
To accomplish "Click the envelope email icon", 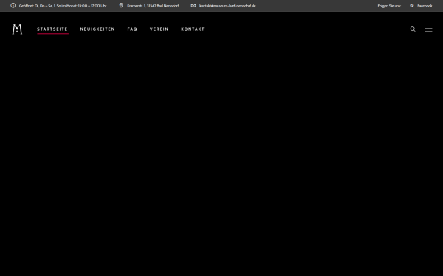I will (193, 5).
